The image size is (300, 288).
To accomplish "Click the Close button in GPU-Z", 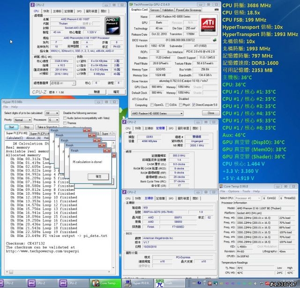I will coord(210,113).
